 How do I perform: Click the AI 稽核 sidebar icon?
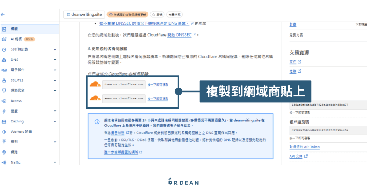pyautogui.click(x=4, y=39)
